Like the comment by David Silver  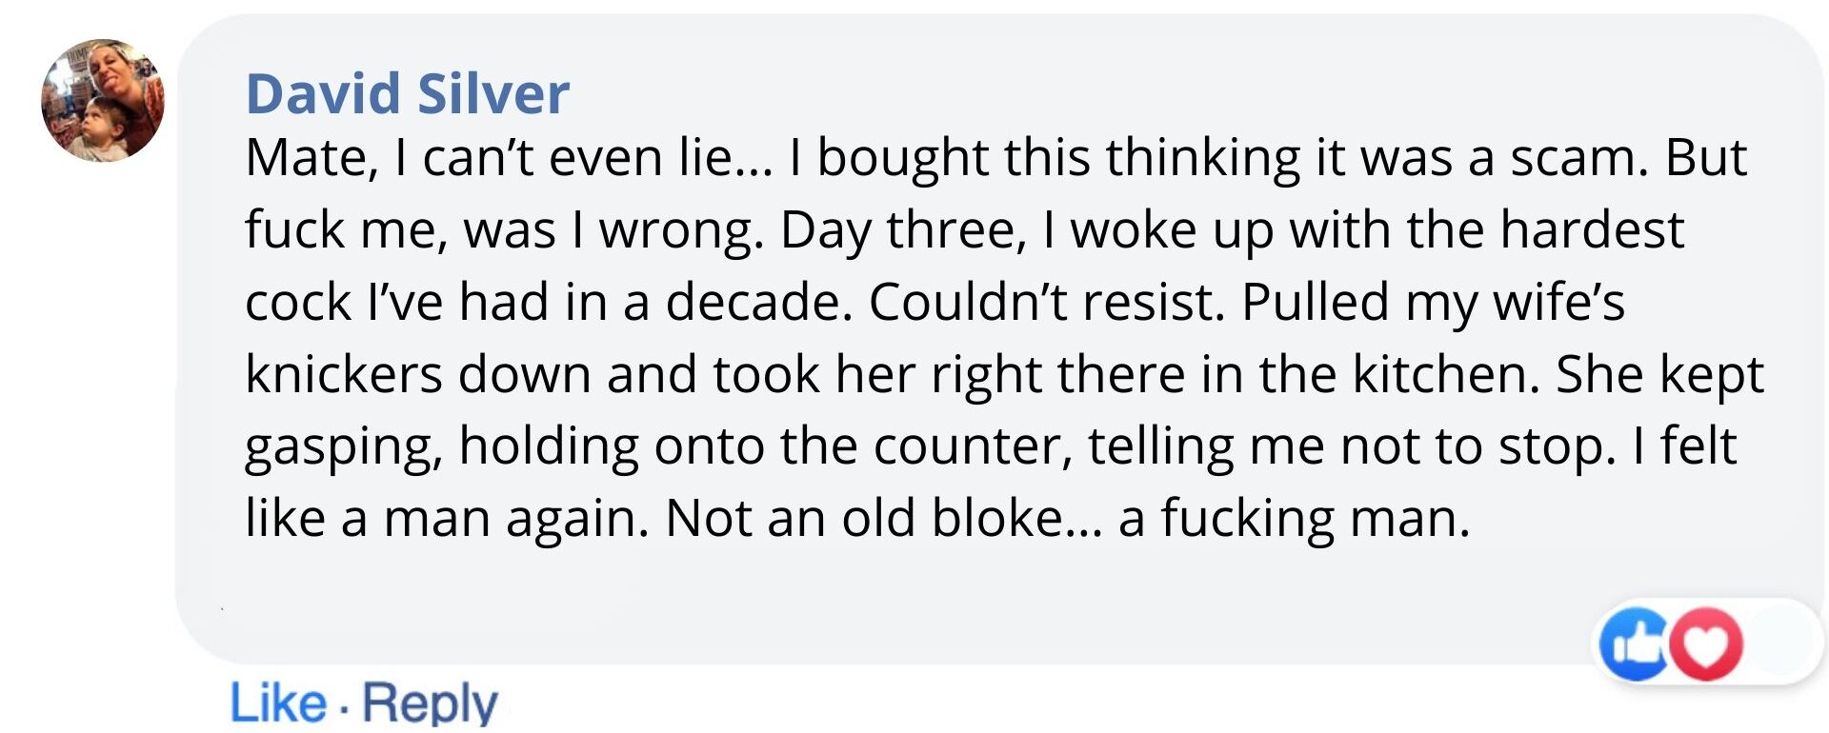point(277,703)
